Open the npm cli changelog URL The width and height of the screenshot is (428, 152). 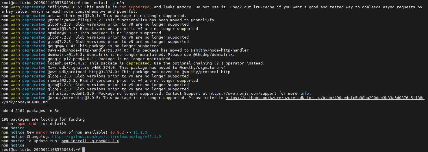tap(106, 137)
